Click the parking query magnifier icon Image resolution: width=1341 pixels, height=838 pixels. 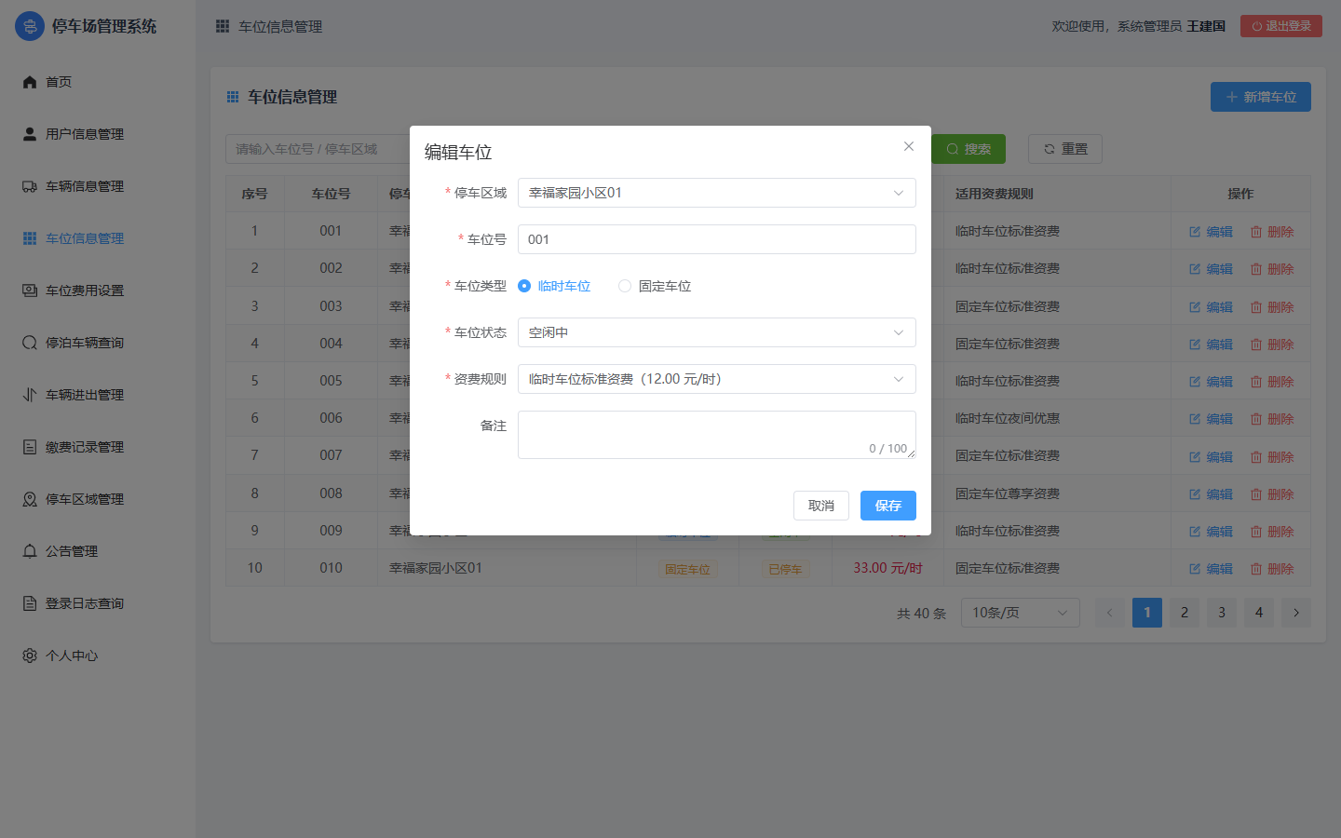(x=30, y=343)
